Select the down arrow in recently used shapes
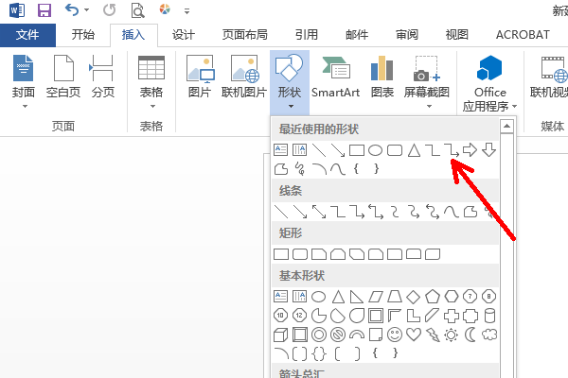The width and height of the screenshot is (568, 378). (x=489, y=149)
